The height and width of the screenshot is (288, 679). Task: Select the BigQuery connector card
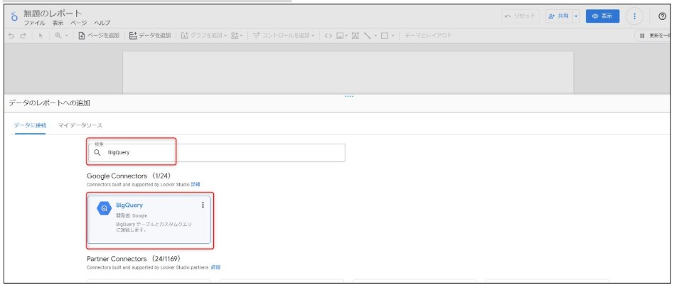[149, 220]
